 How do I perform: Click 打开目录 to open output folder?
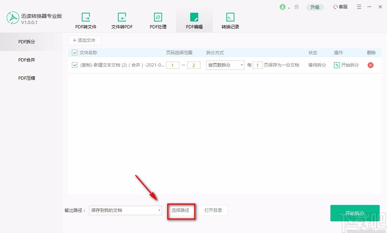tap(213, 210)
